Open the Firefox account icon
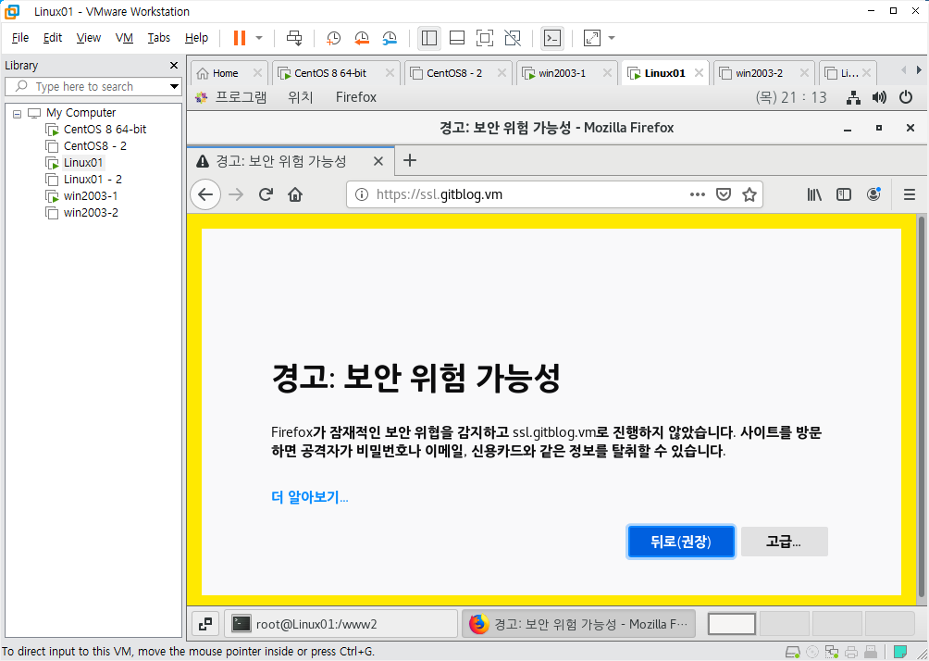929x661 pixels. (x=873, y=194)
